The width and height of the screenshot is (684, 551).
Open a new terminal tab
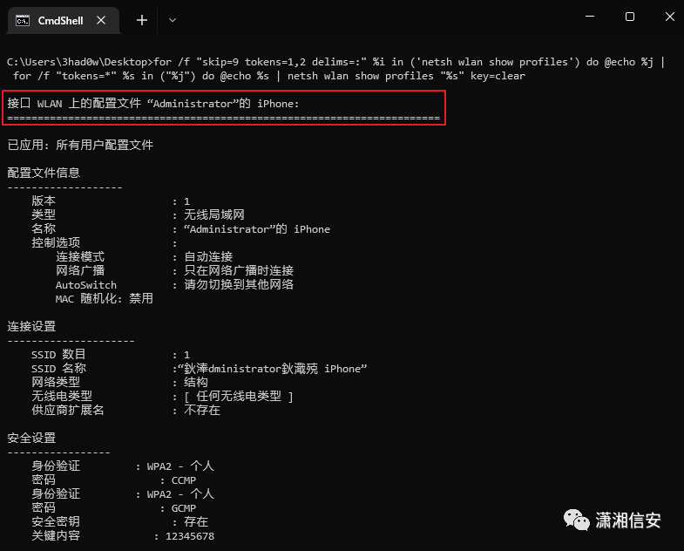(142, 20)
